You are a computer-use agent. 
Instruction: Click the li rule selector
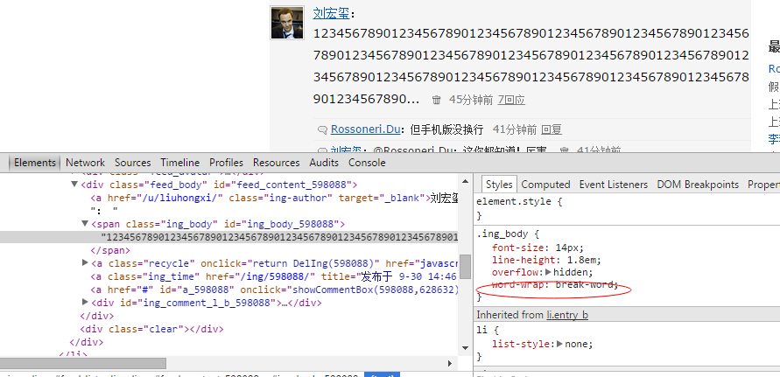[x=481, y=331]
